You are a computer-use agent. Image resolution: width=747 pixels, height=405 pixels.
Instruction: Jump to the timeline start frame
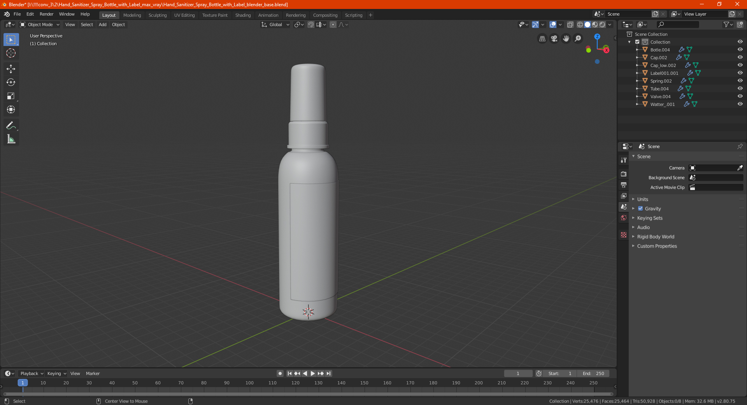click(x=289, y=373)
